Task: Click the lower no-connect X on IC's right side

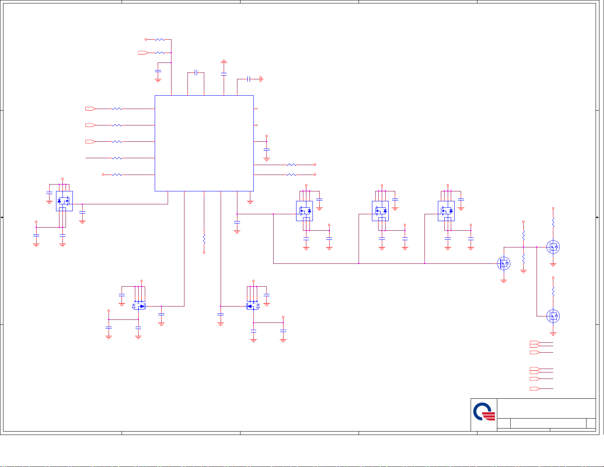Action: point(256,125)
